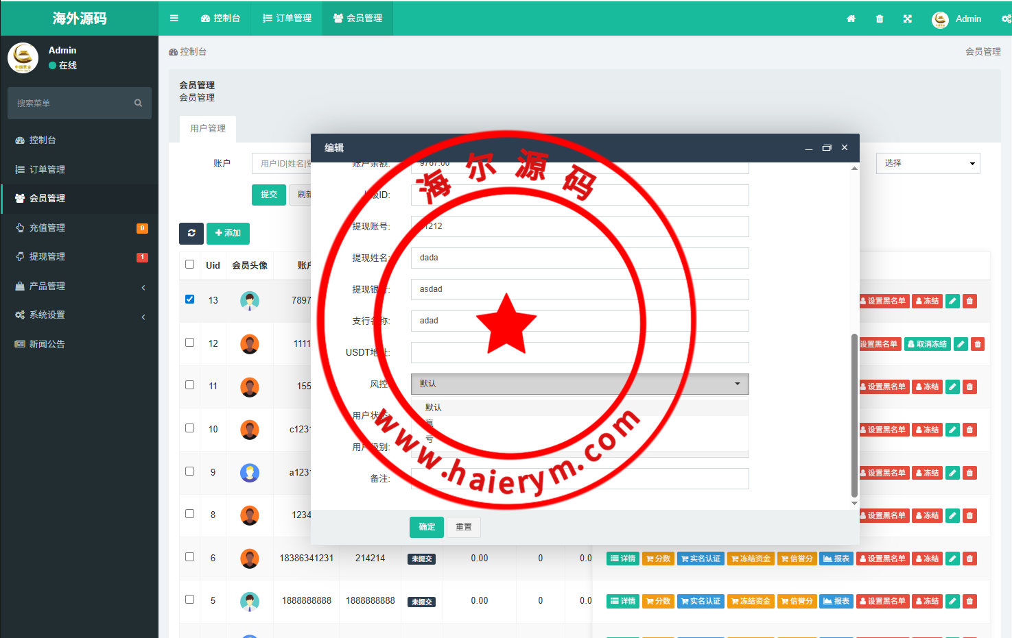Open 订单管理 in the top navigation
The image size is (1012, 638).
pyautogui.click(x=287, y=19)
